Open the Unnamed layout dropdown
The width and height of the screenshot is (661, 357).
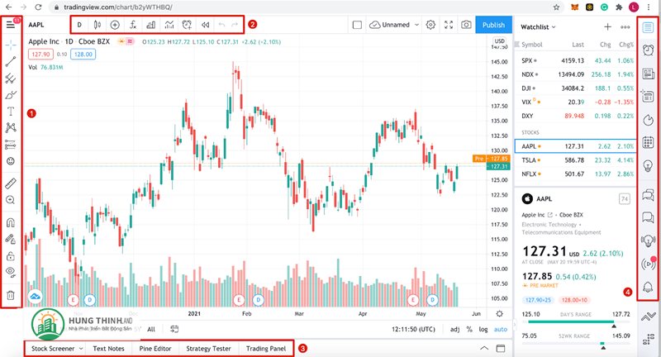[395, 25]
